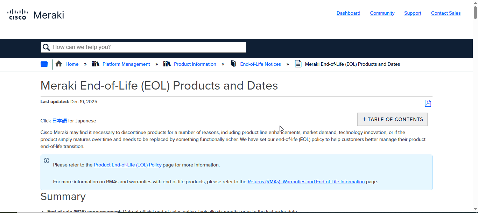
Task: Open the Dashboard link in header
Action: (348, 13)
